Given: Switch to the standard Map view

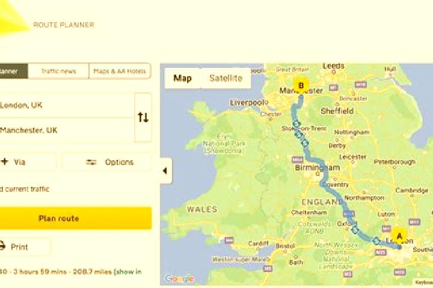Looking at the screenshot, I should [x=183, y=78].
